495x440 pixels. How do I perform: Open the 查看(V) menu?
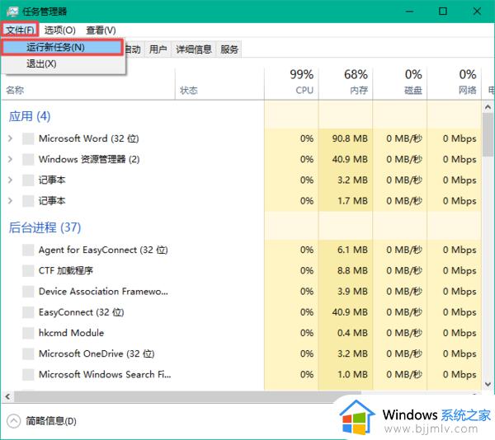101,30
